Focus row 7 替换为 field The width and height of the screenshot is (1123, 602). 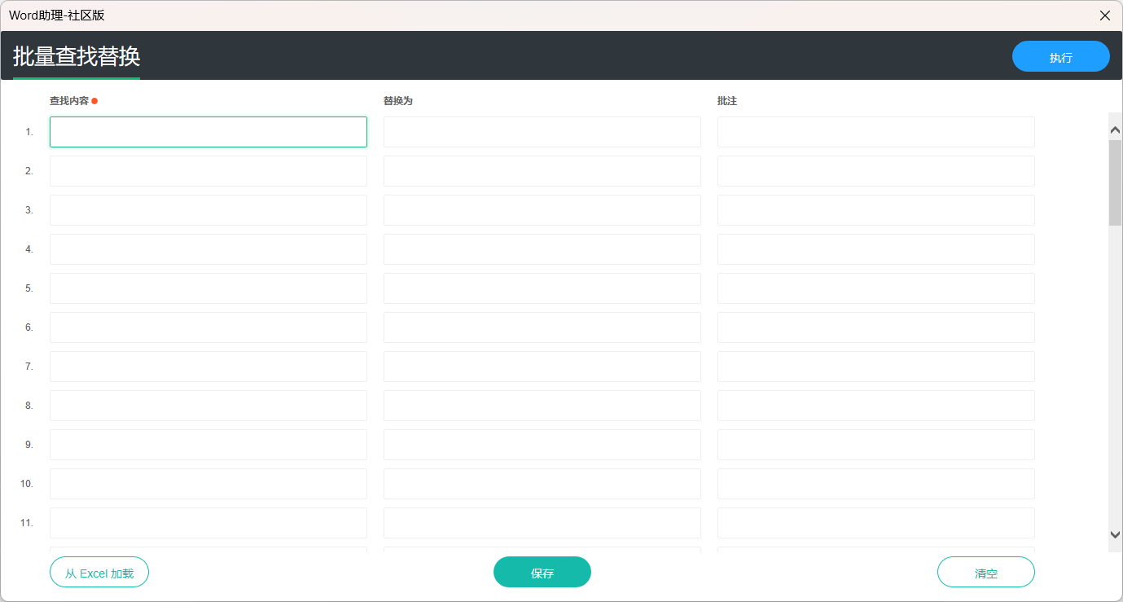click(542, 367)
